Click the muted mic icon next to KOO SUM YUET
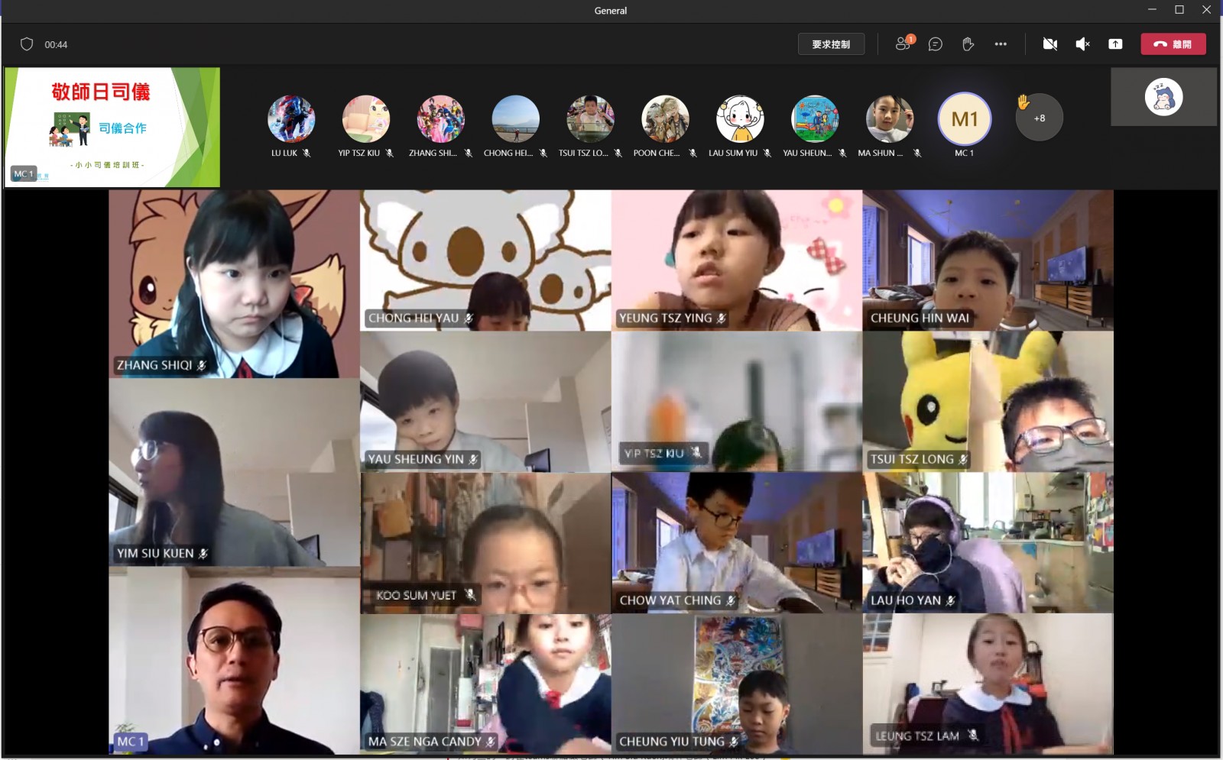 470,594
